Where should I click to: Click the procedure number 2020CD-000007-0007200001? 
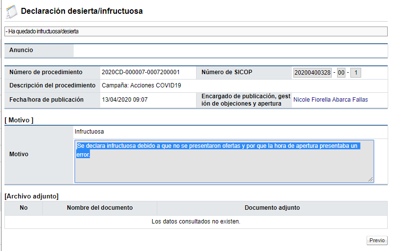tap(141, 72)
